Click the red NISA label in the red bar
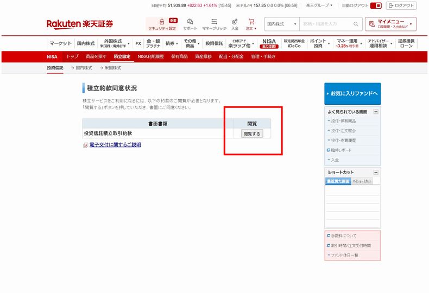Image resolution: width=429 pixels, height=293 pixels. point(52,57)
